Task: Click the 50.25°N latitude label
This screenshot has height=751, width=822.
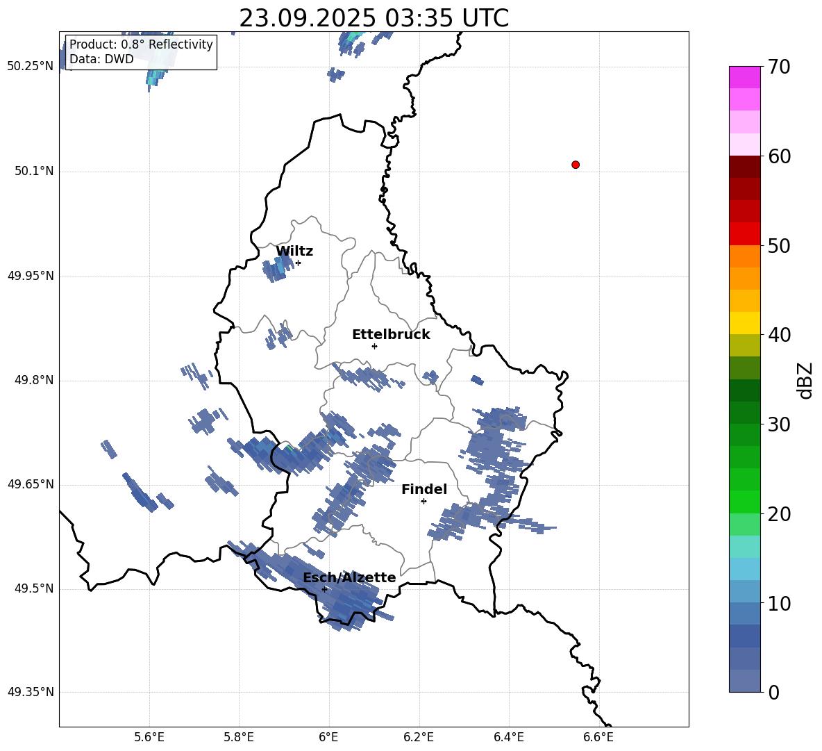Action: click(x=31, y=67)
